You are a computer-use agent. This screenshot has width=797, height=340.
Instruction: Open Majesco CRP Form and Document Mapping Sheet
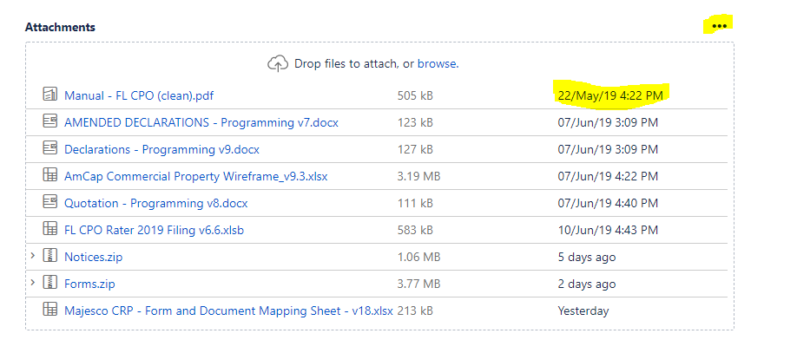pyautogui.click(x=228, y=311)
